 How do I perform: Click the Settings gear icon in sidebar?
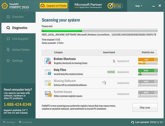coord(8,61)
